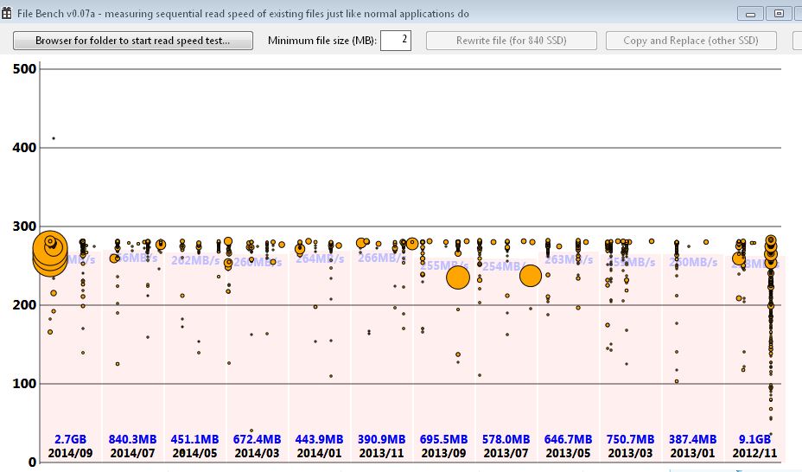Click the 451.1MB size label
The image size is (802, 472).
tap(194, 439)
